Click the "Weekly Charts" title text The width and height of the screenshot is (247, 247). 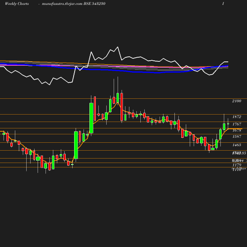(x=17, y=4)
